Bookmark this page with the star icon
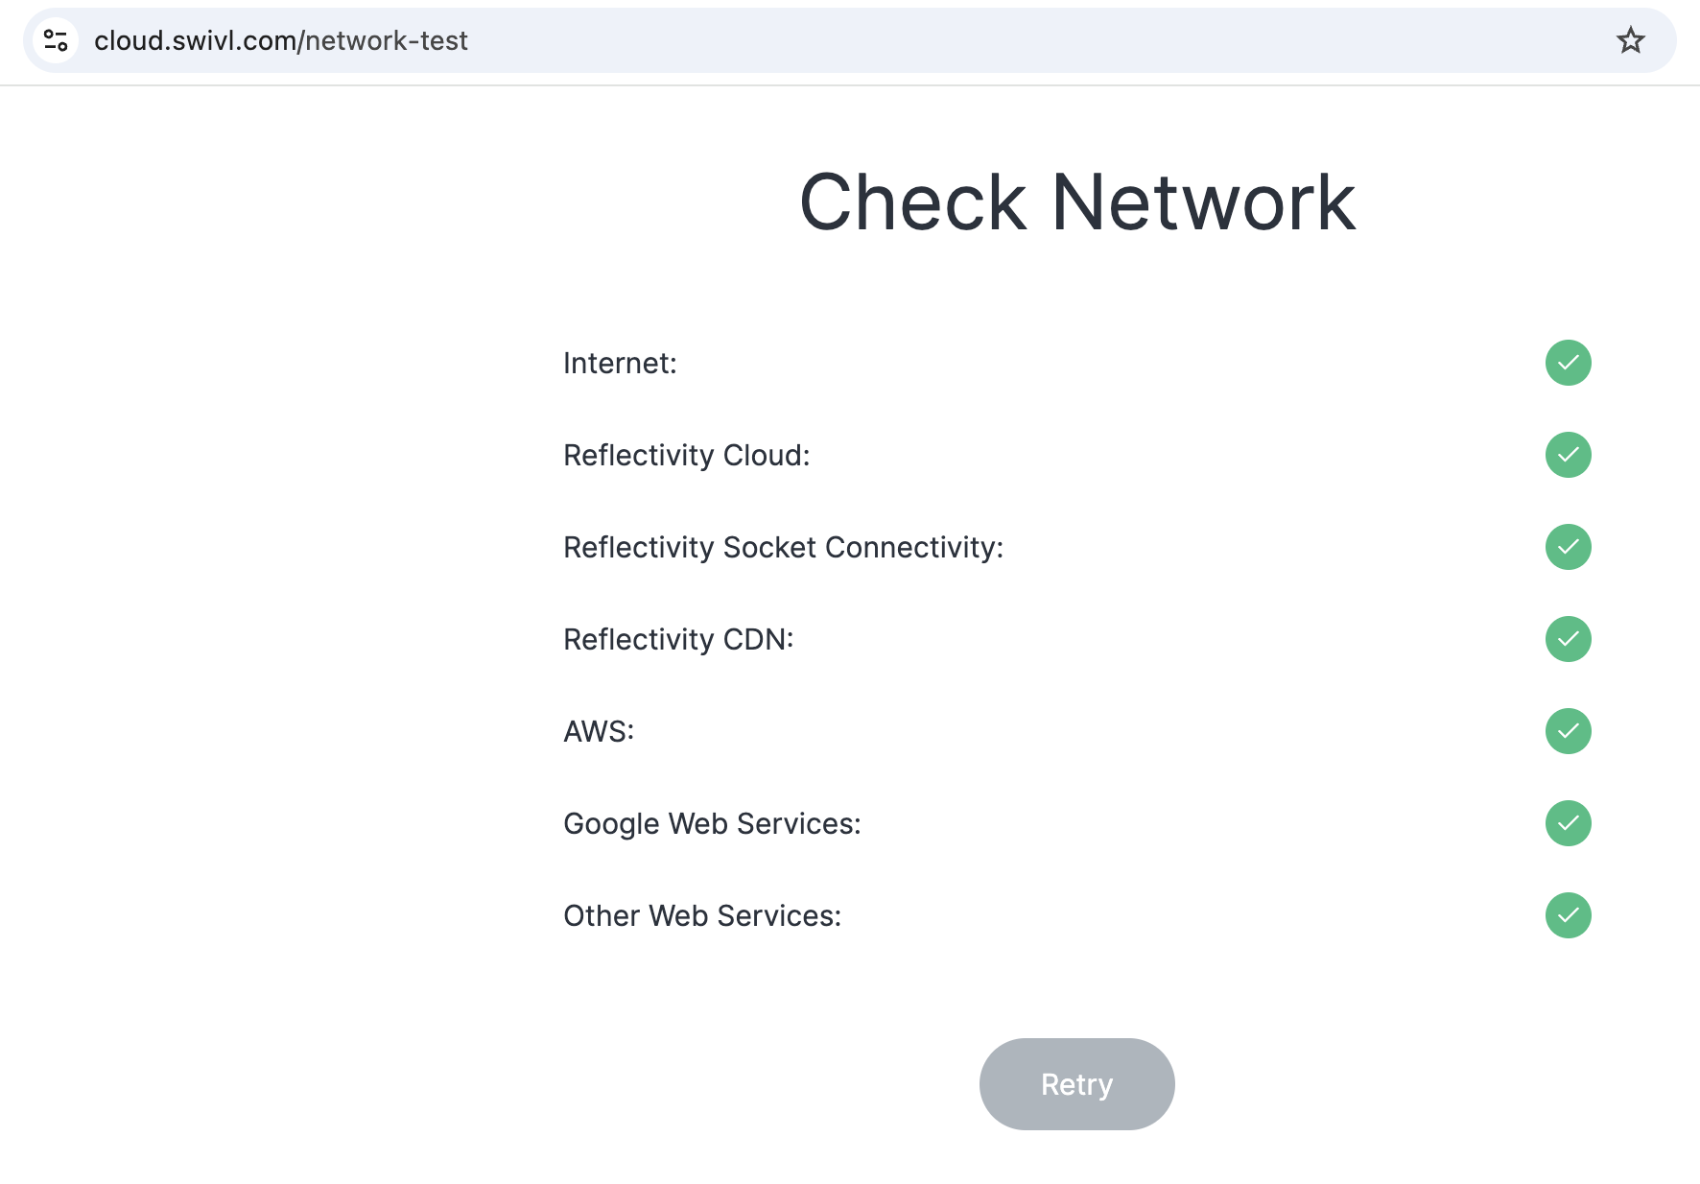The height and width of the screenshot is (1184, 1700). [x=1630, y=40]
